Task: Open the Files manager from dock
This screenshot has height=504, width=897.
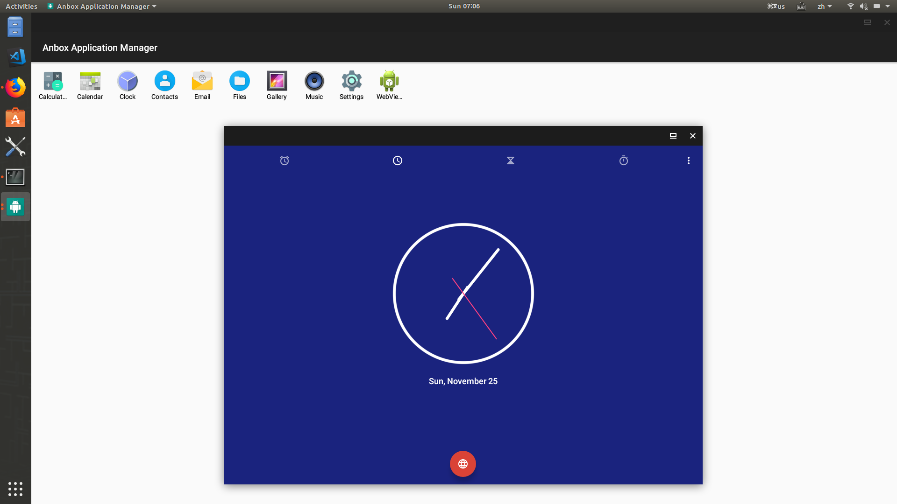Action: coord(15,27)
